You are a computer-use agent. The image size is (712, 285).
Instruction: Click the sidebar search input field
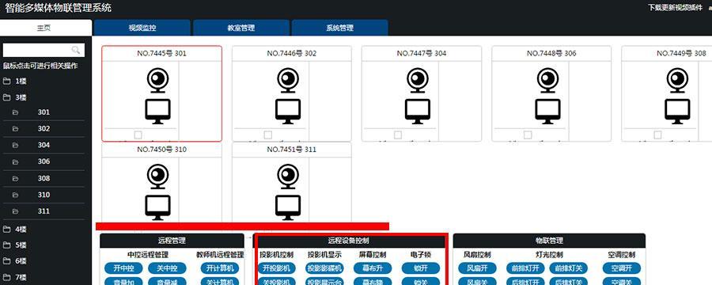click(44, 50)
